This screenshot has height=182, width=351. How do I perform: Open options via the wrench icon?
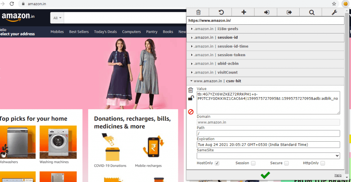[334, 12]
